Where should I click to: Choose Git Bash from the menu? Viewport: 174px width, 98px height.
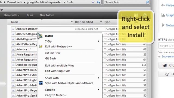click(50, 59)
